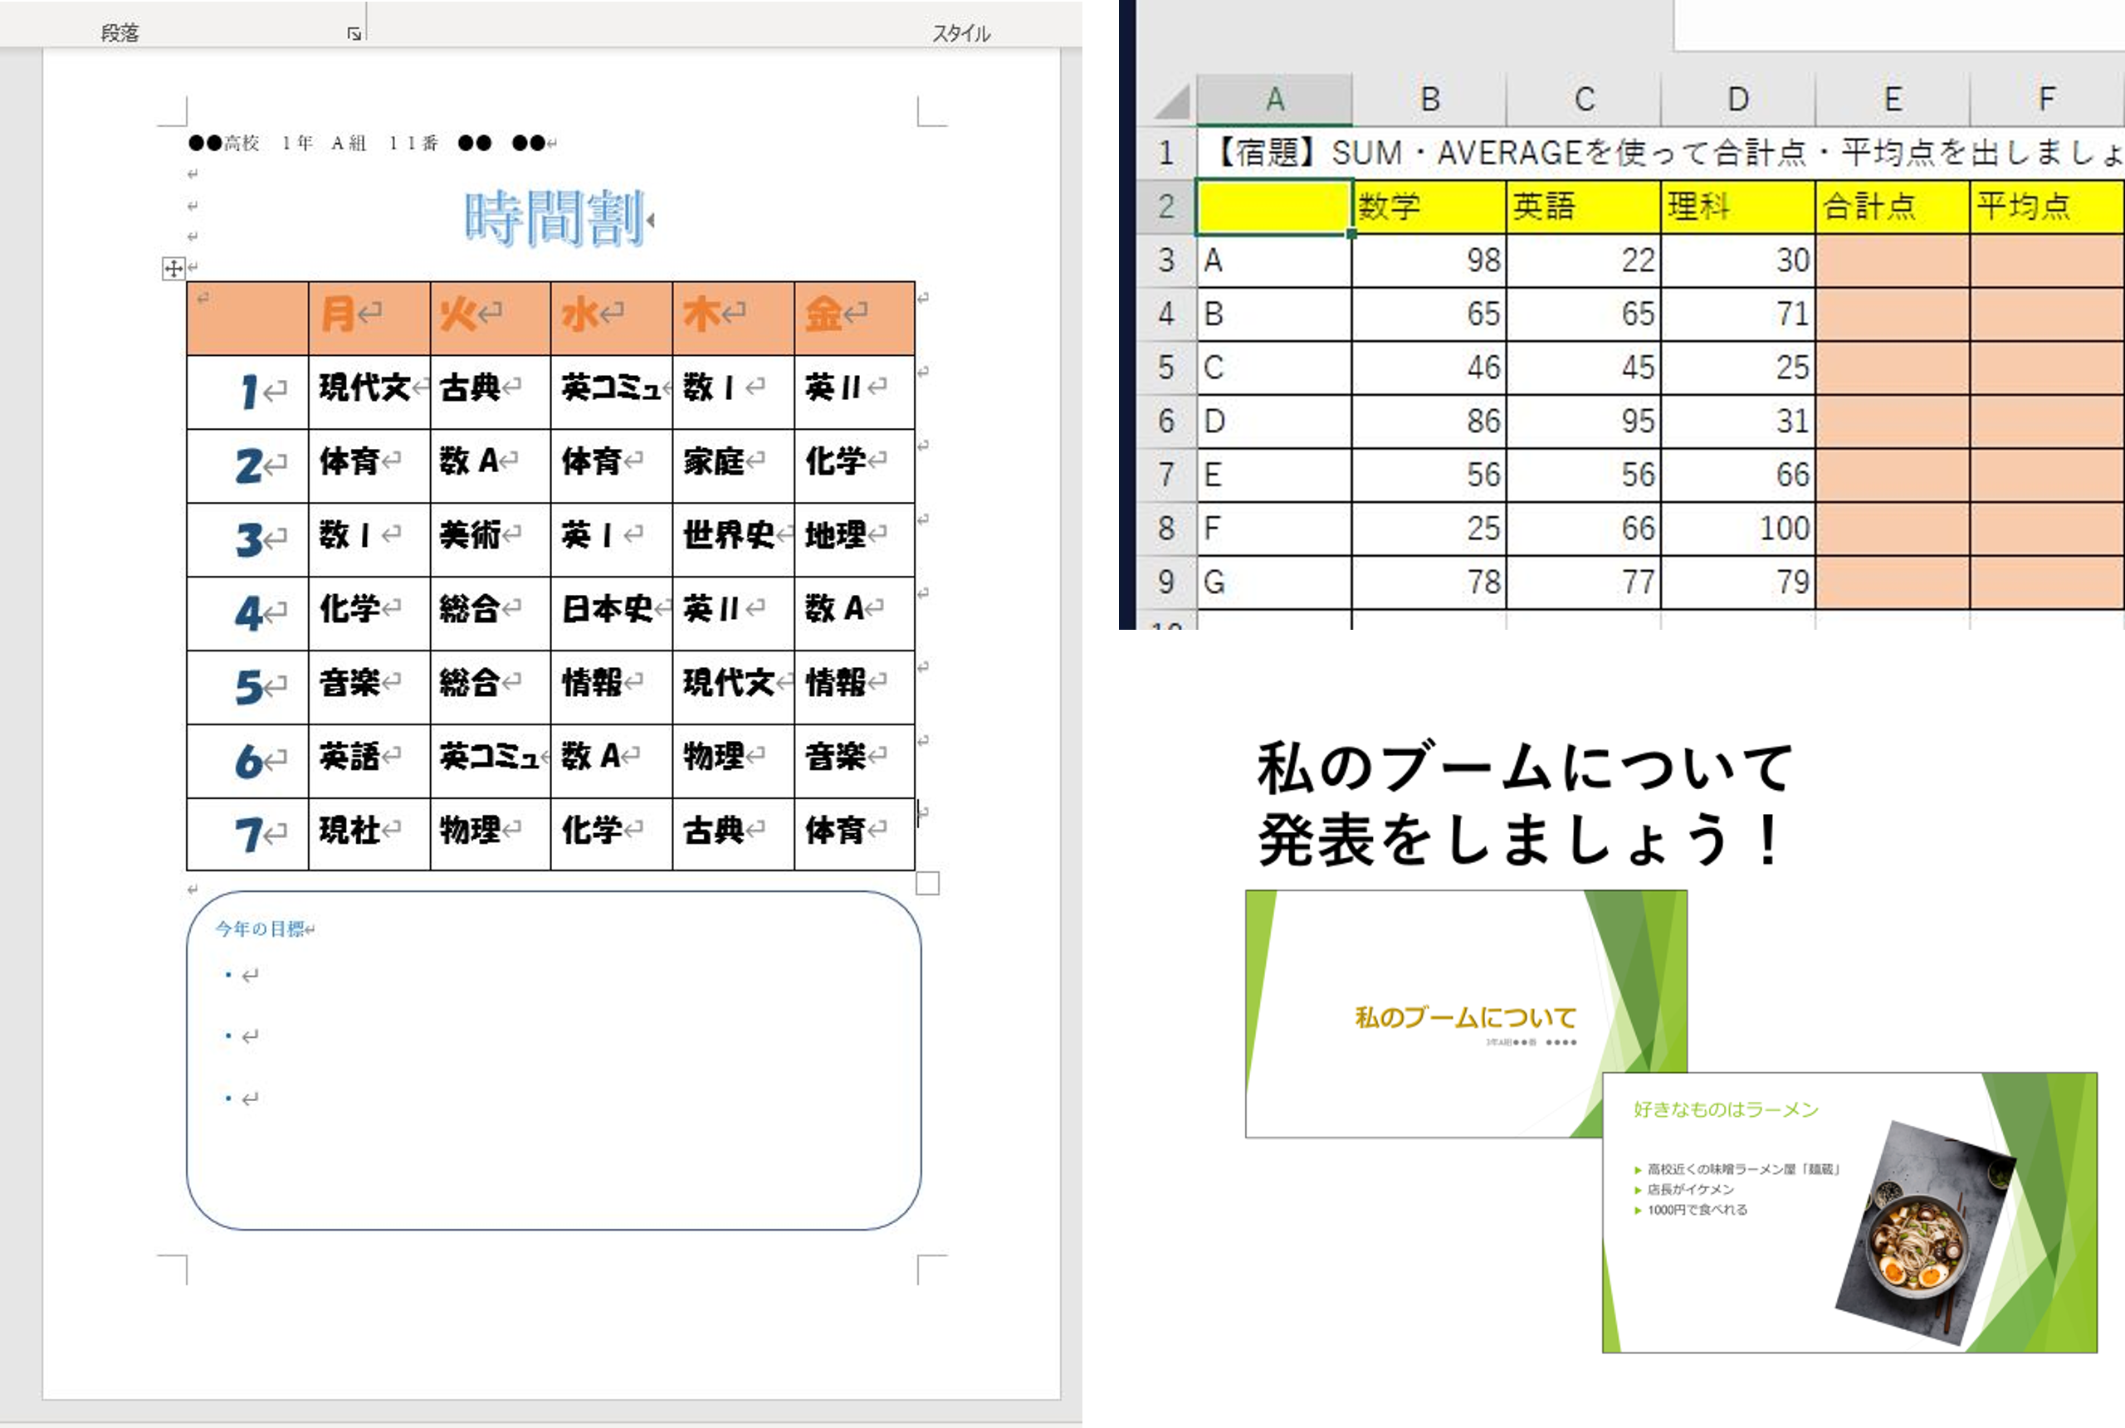
Task: Open the 段落 dialog launcher in Word ribbon
Action: [x=354, y=34]
